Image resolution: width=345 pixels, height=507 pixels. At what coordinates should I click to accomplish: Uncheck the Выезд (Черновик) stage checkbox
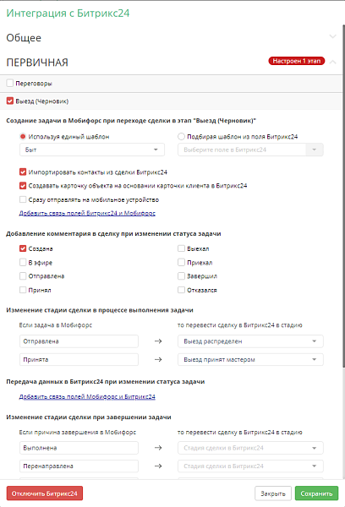coord(10,101)
